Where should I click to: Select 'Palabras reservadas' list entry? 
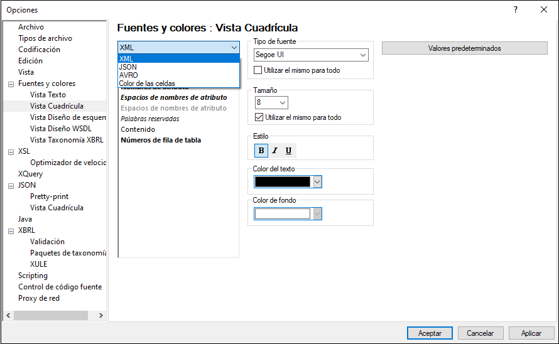click(x=149, y=119)
